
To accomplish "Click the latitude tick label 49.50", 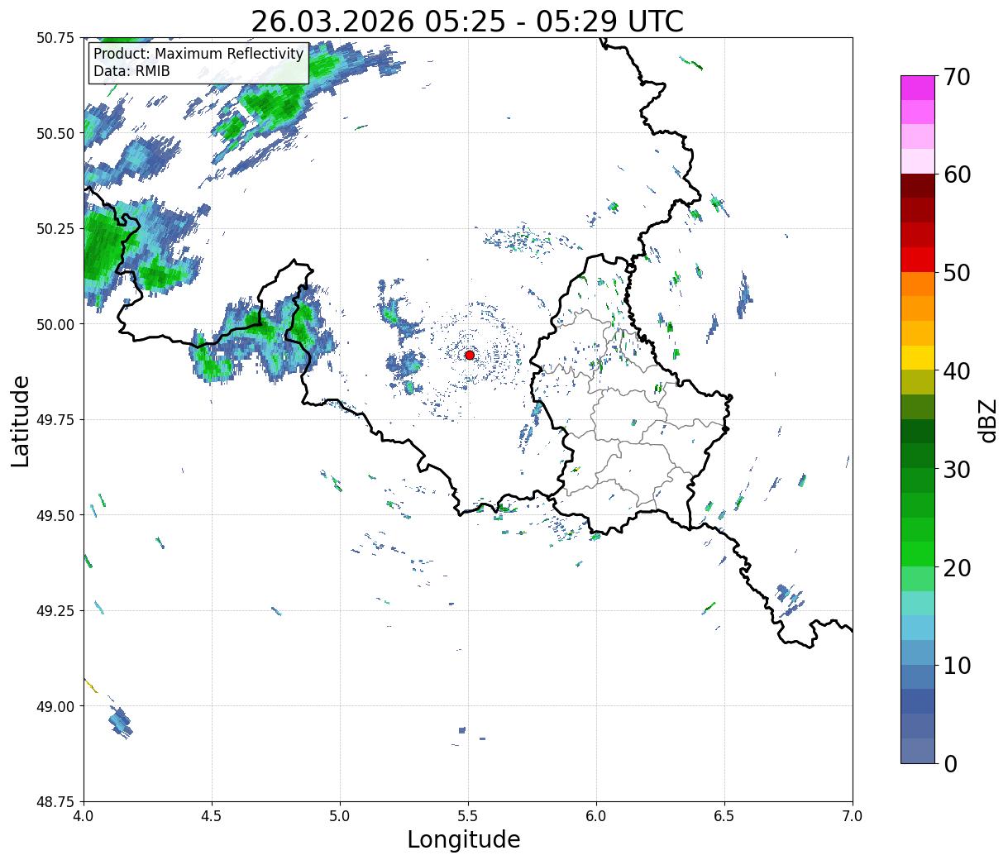I will coord(55,515).
